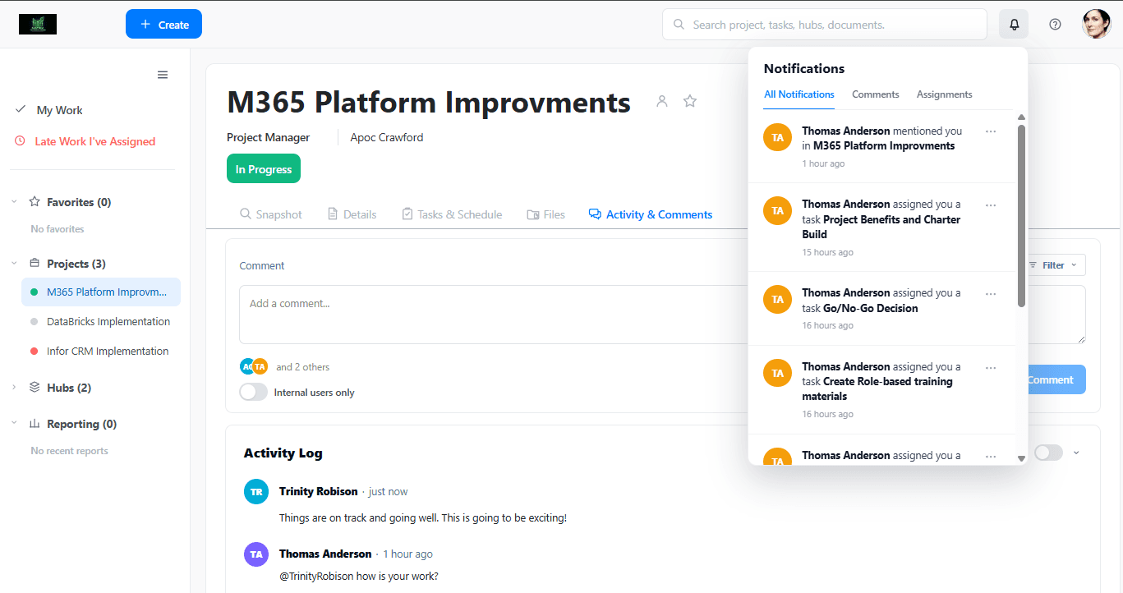
Task: Open options for Project Benefits and Charter notification
Action: click(991, 205)
